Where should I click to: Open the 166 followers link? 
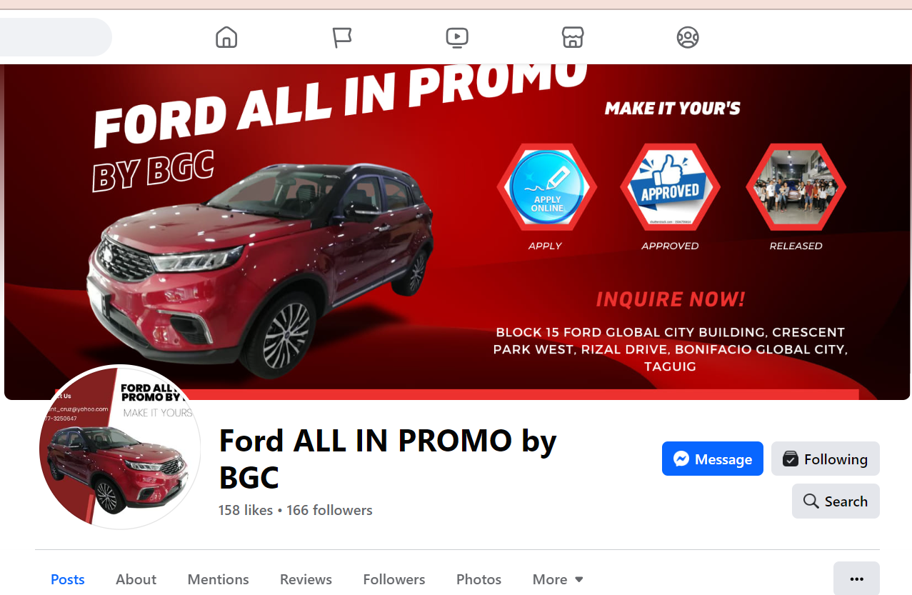pos(329,510)
